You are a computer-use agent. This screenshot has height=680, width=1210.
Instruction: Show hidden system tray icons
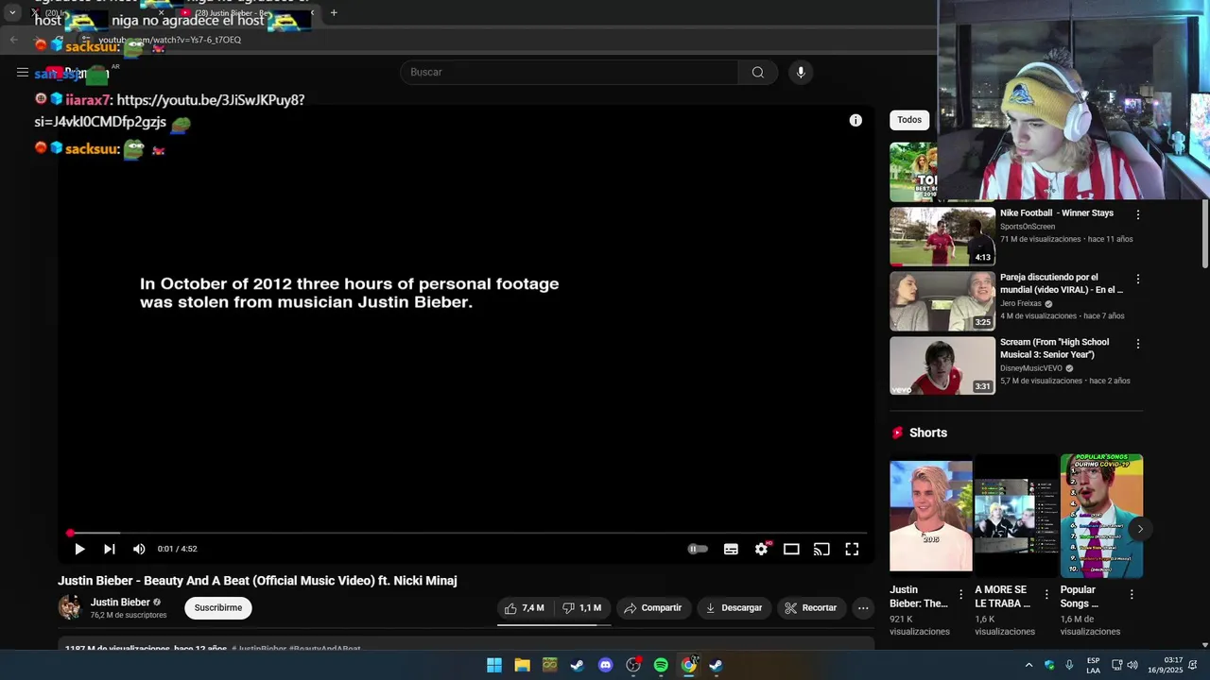1028,666
